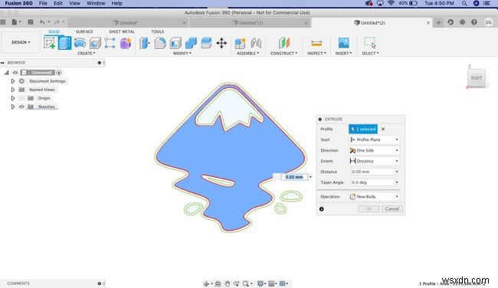Open the Extent dropdown showing Distance
The height and width of the screenshot is (288, 498).
374,161
